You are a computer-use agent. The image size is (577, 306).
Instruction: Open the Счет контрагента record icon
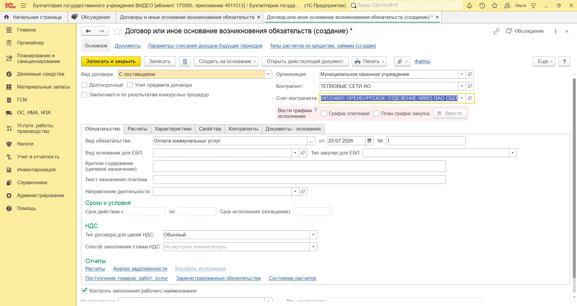[470, 98]
